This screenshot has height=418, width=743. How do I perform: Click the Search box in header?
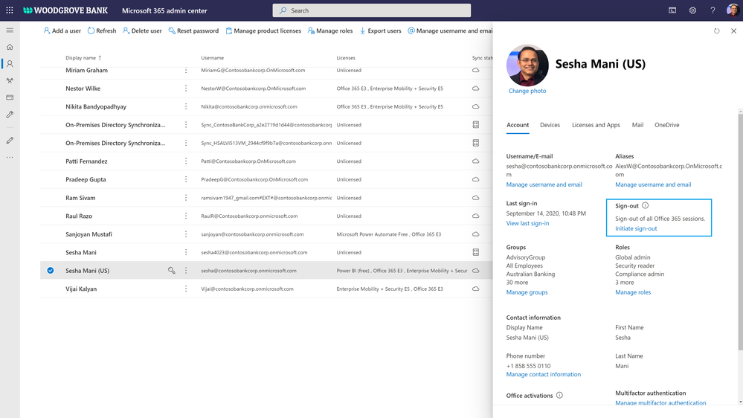[x=372, y=10]
